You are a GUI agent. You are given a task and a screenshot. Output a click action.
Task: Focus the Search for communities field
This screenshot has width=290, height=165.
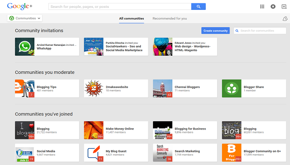click(x=260, y=31)
